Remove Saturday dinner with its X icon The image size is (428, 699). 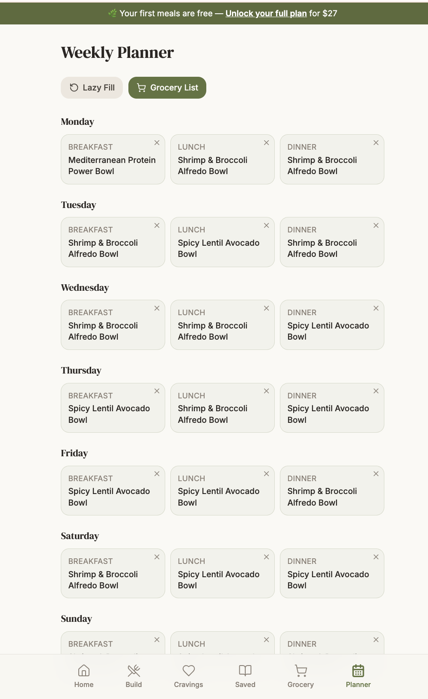click(x=376, y=557)
